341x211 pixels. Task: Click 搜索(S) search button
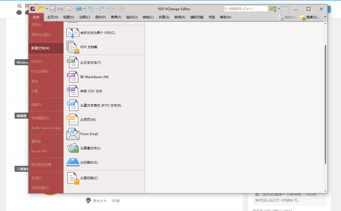(310, 17)
